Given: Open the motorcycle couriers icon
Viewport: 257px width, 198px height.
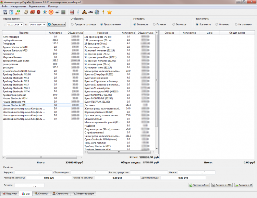Looking at the screenshot, I should [91, 12].
